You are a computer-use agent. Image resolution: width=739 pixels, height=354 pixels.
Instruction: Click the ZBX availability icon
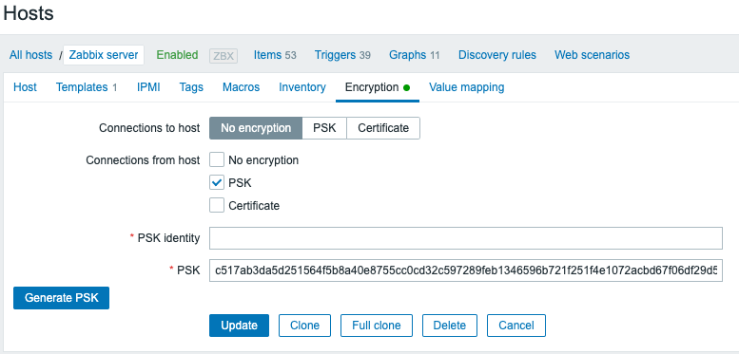pos(224,55)
